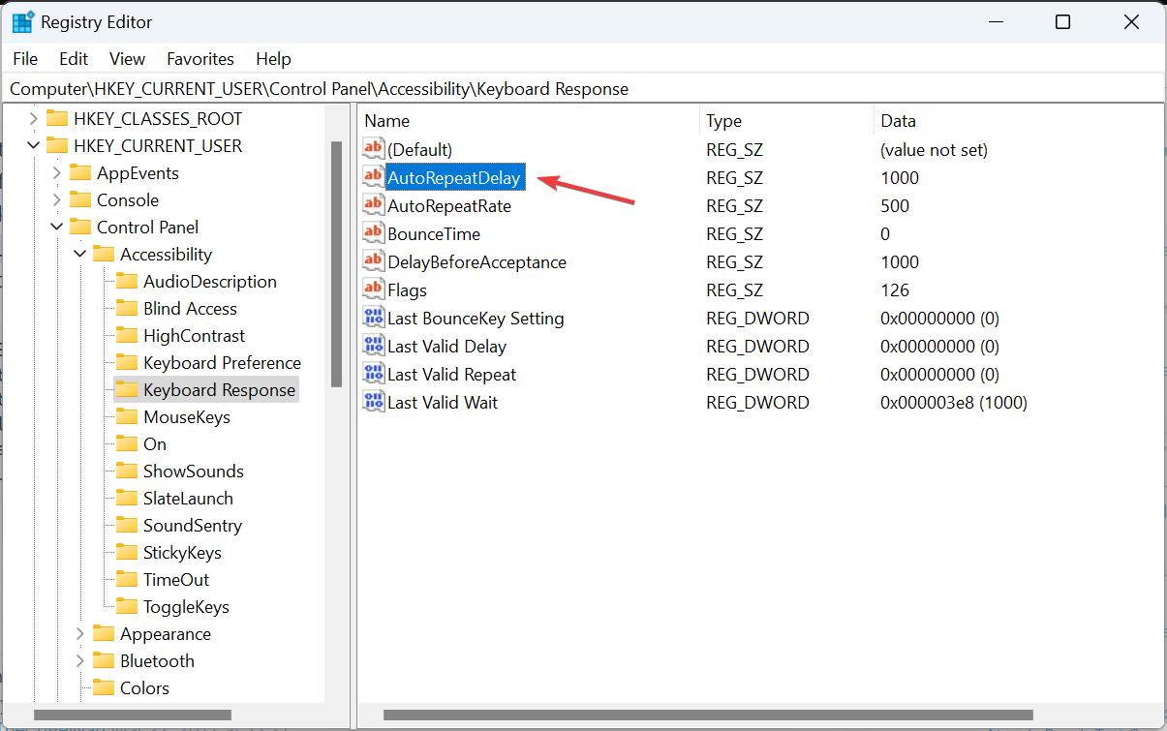Image resolution: width=1167 pixels, height=731 pixels.
Task: Select the AutoRepeatRate value name
Action: click(449, 205)
